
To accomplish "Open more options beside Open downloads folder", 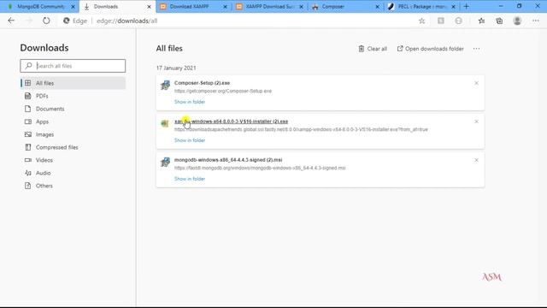I will click(477, 49).
